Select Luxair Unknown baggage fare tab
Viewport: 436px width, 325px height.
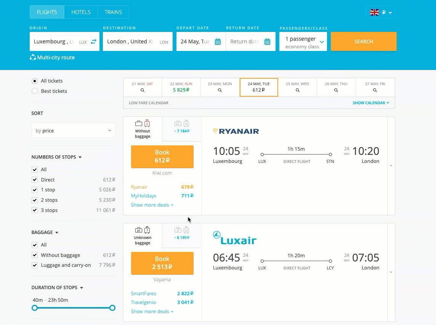click(x=143, y=236)
